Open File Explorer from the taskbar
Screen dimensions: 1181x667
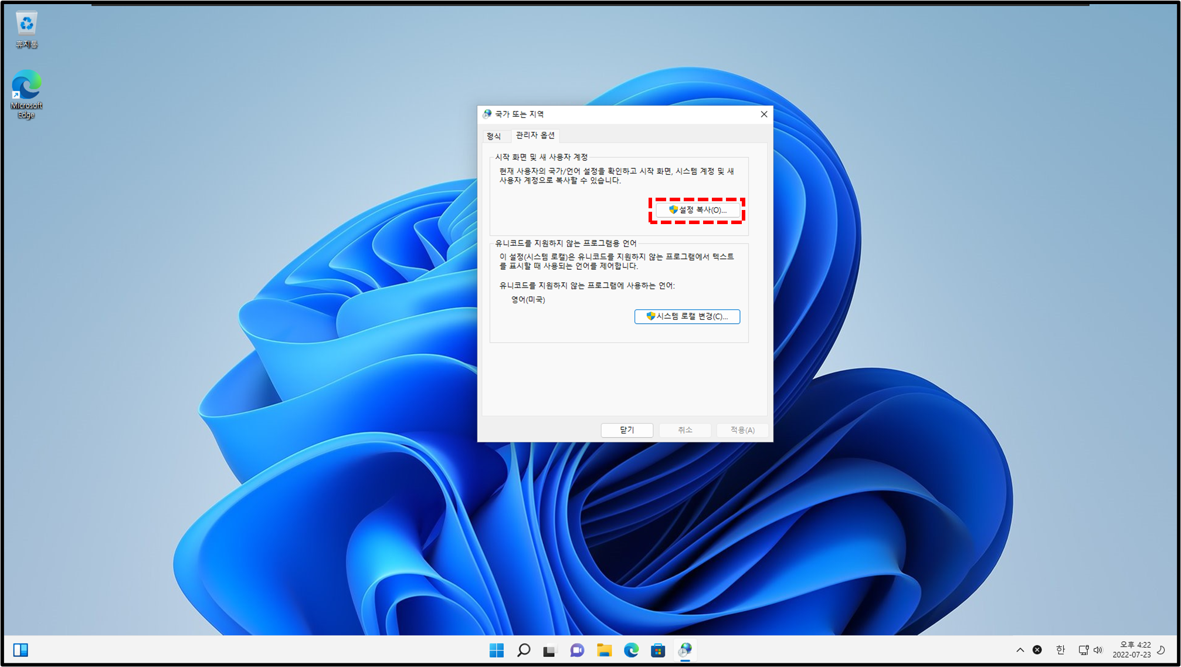(x=604, y=650)
